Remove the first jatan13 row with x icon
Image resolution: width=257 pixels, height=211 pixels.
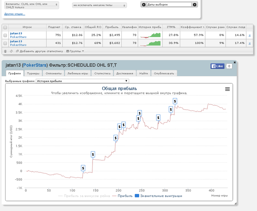tap(250, 35)
